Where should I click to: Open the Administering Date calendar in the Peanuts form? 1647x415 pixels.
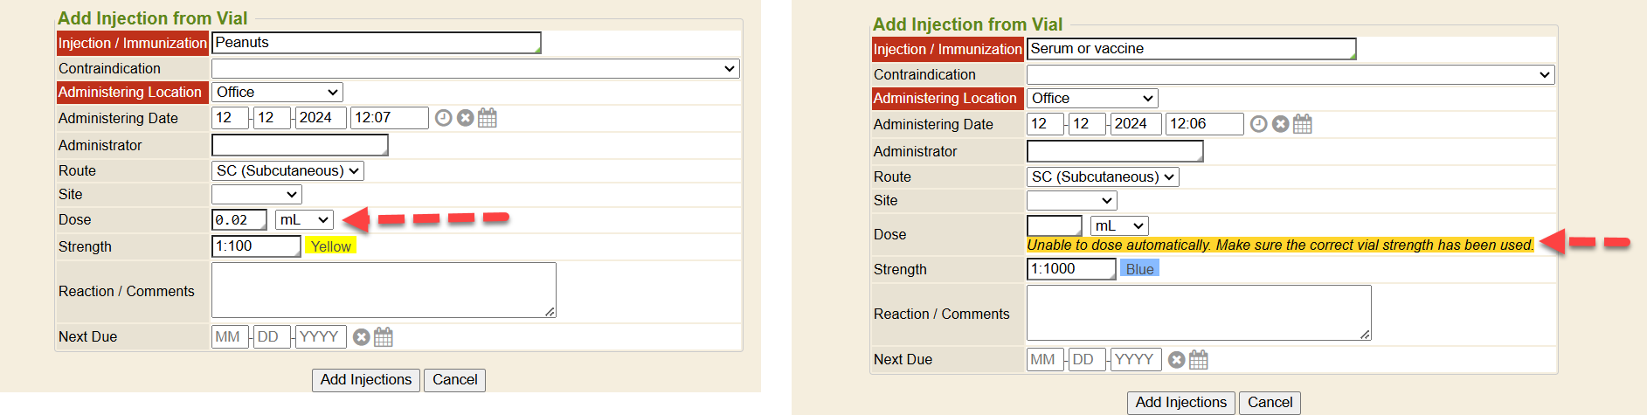point(488,118)
